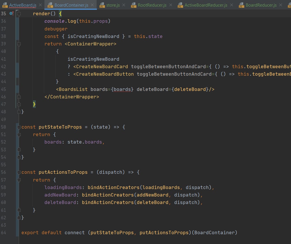This screenshot has width=291, height=244.
Task: Click the JS file icon on BoardReducer.js tab
Action: (241, 5)
